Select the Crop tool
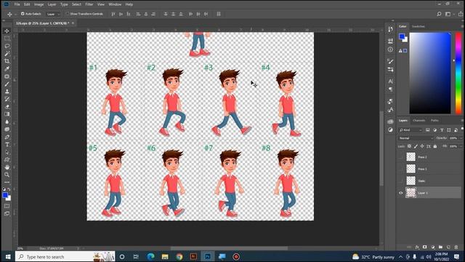This screenshot has height=262, width=465. pos(7,61)
